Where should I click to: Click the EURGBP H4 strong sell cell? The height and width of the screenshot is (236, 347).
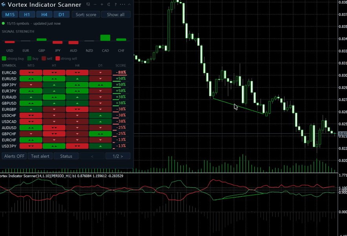coord(77,109)
